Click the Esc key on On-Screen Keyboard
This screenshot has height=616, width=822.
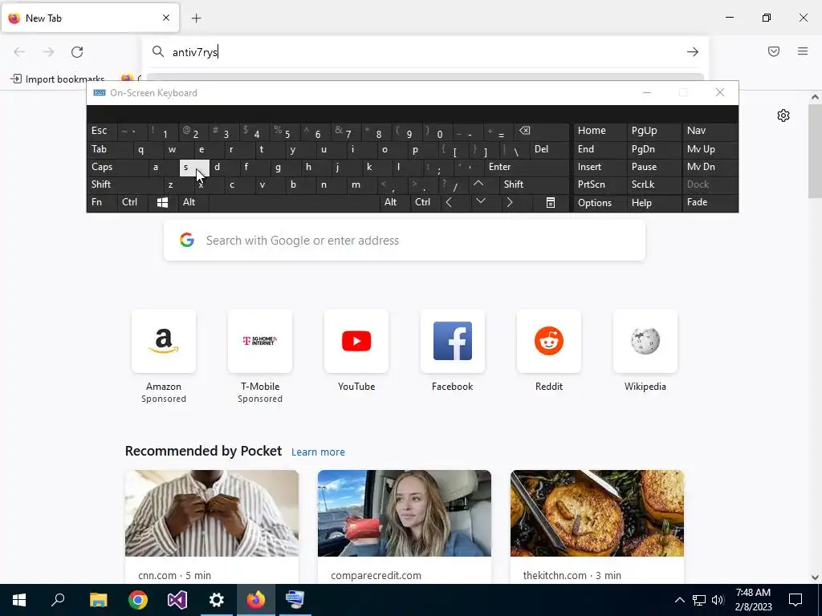tap(103, 131)
